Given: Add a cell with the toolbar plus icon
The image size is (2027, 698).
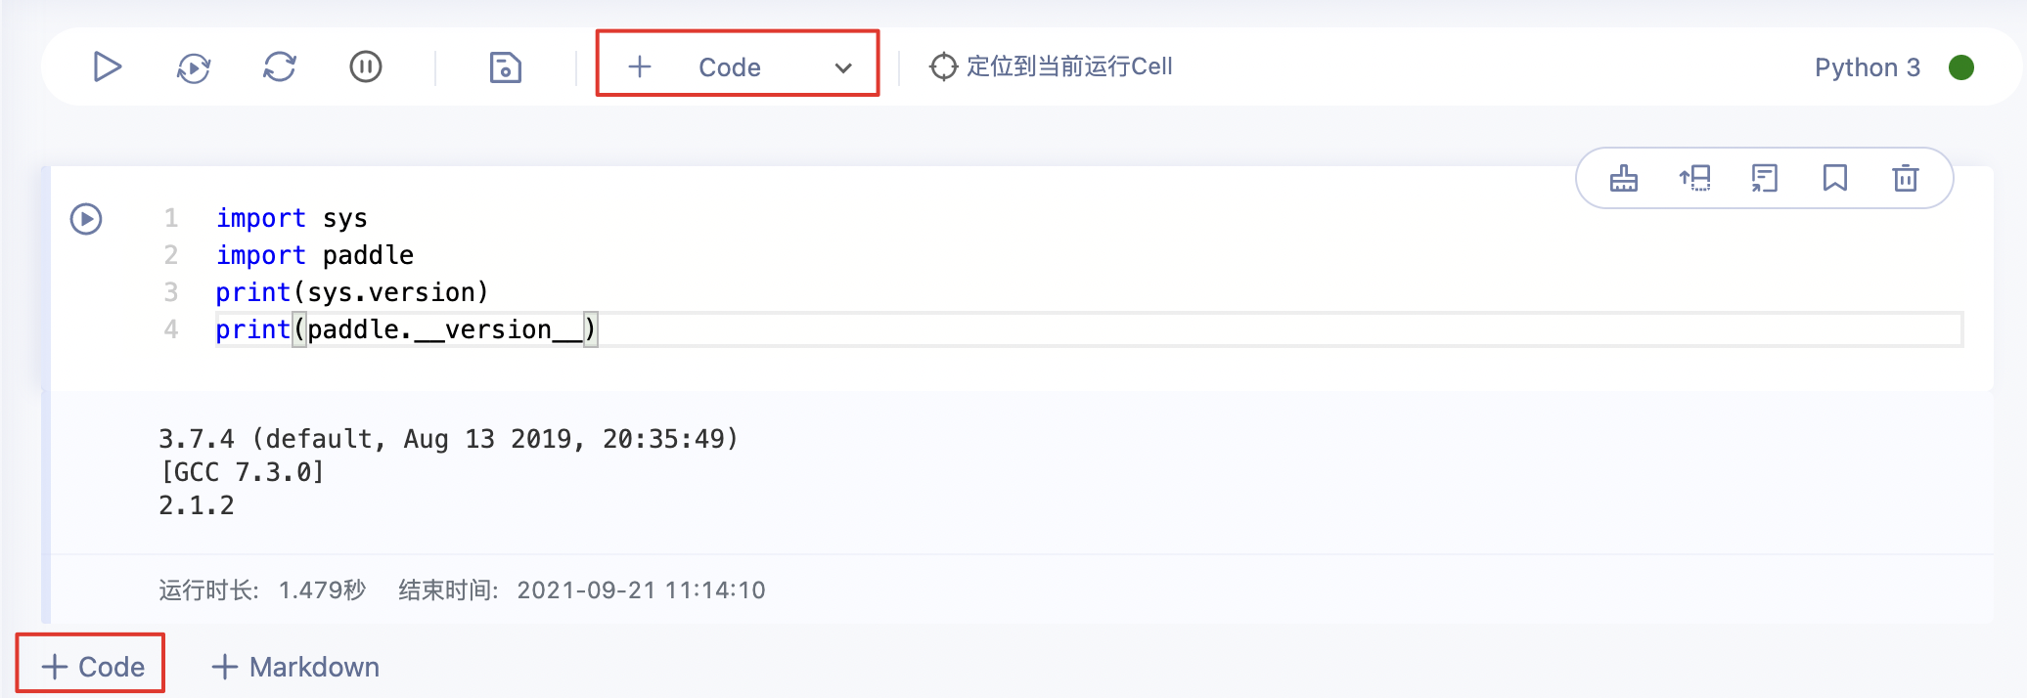Looking at the screenshot, I should 640,66.
